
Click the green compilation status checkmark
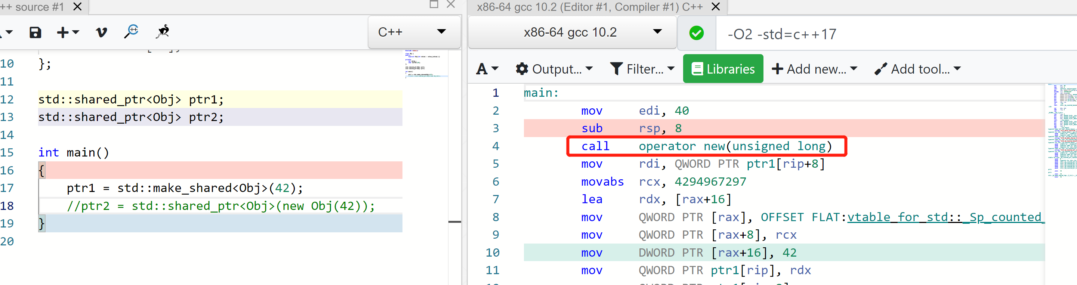696,32
